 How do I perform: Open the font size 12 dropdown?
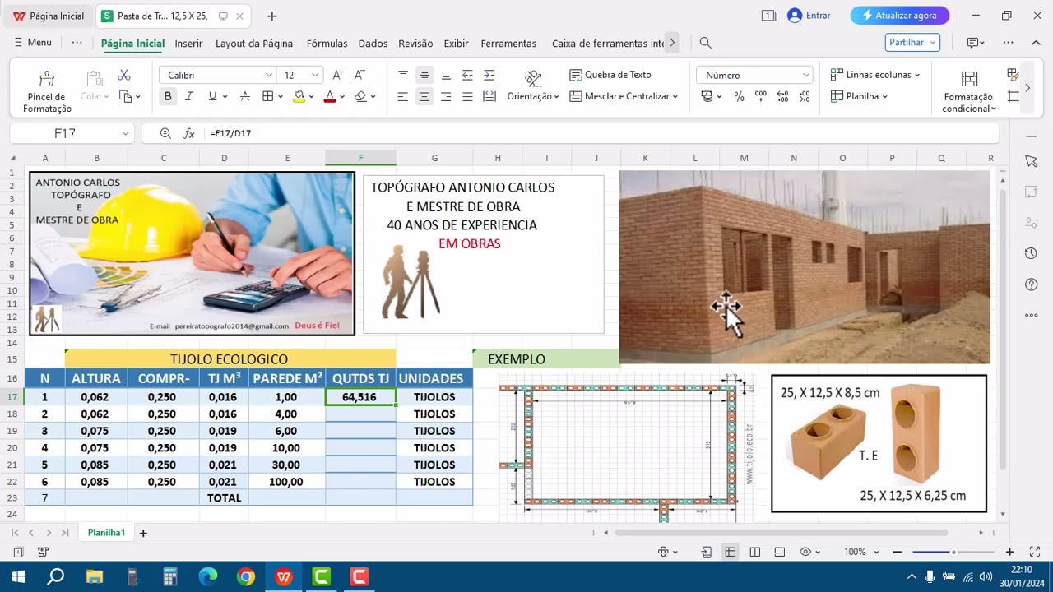(x=314, y=75)
